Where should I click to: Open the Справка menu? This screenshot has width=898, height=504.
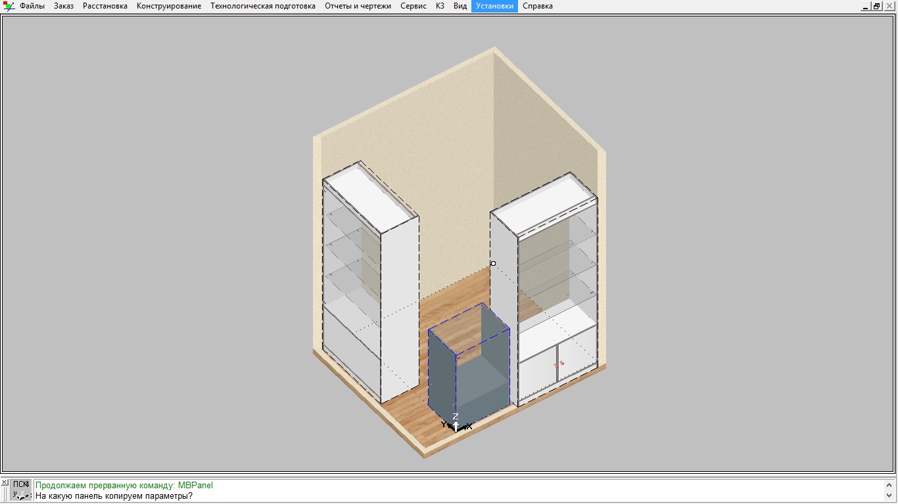(x=538, y=6)
